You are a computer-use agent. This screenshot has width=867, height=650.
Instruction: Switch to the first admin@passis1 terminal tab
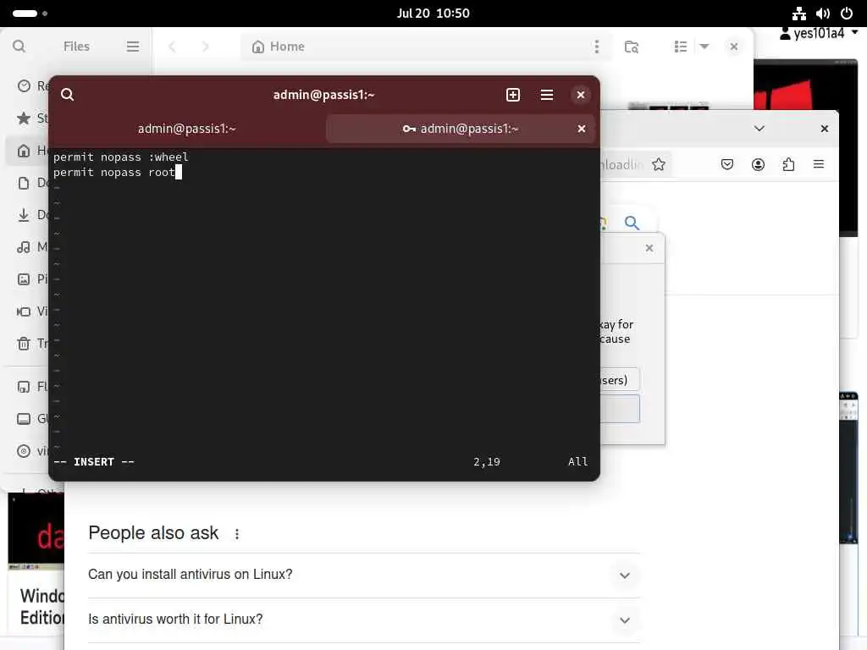pyautogui.click(x=187, y=129)
